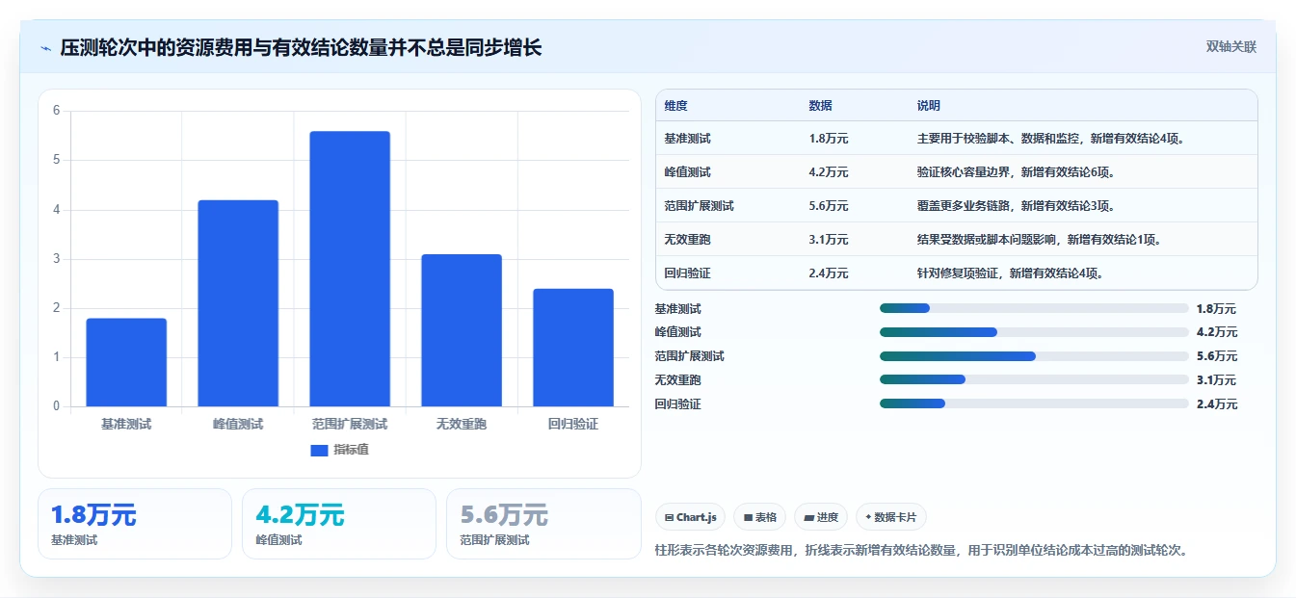The height and width of the screenshot is (598, 1296).
Task: Click the 范围扩展测试 progress bar showing 5.6万元
Action: coord(1034,356)
